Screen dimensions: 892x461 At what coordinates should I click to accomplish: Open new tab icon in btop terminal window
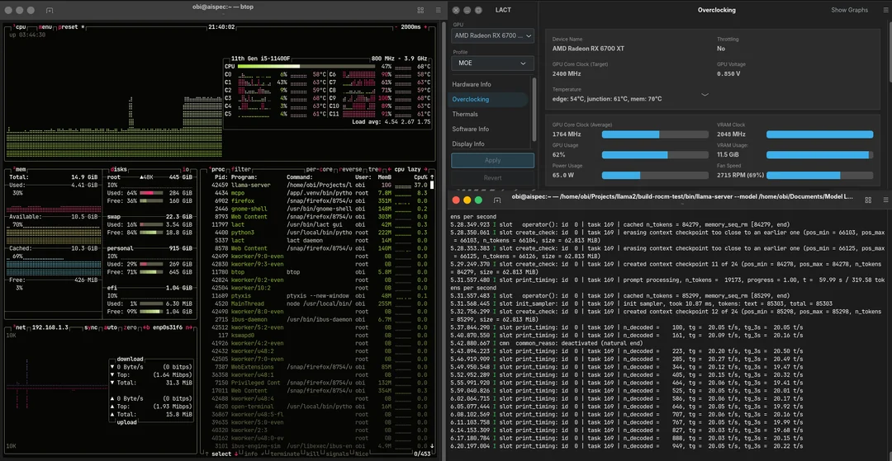point(50,10)
